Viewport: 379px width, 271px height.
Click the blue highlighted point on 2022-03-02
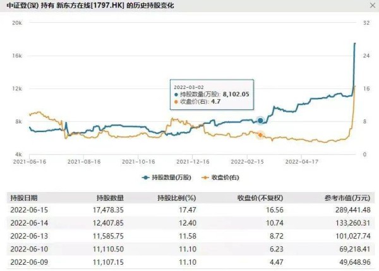[260, 121]
